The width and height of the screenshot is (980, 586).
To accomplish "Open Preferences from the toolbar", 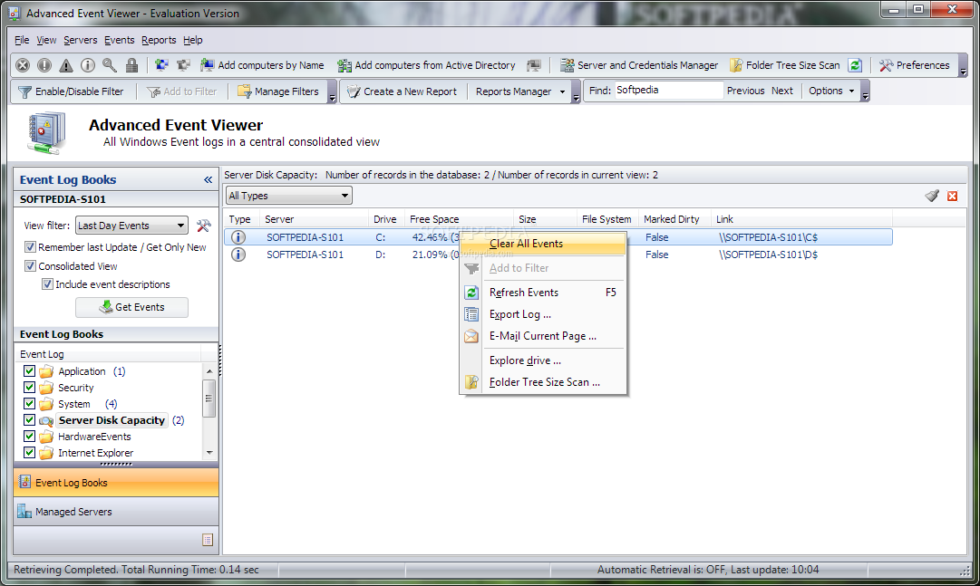I will [915, 65].
